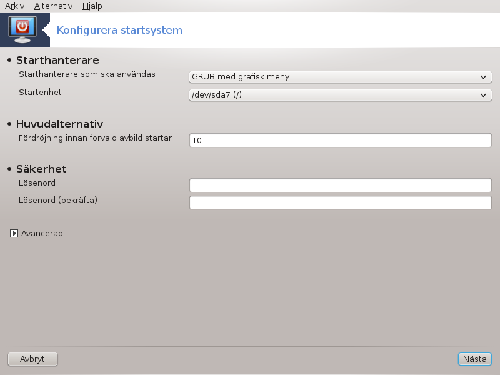Click the Säkerhet section heading
Screen dimensions: 500x375
(41, 169)
